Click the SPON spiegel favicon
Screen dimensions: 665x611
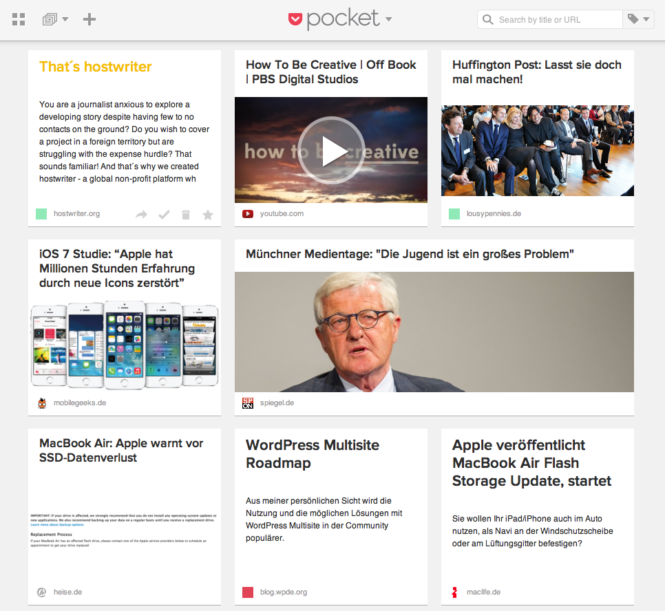pos(248,403)
